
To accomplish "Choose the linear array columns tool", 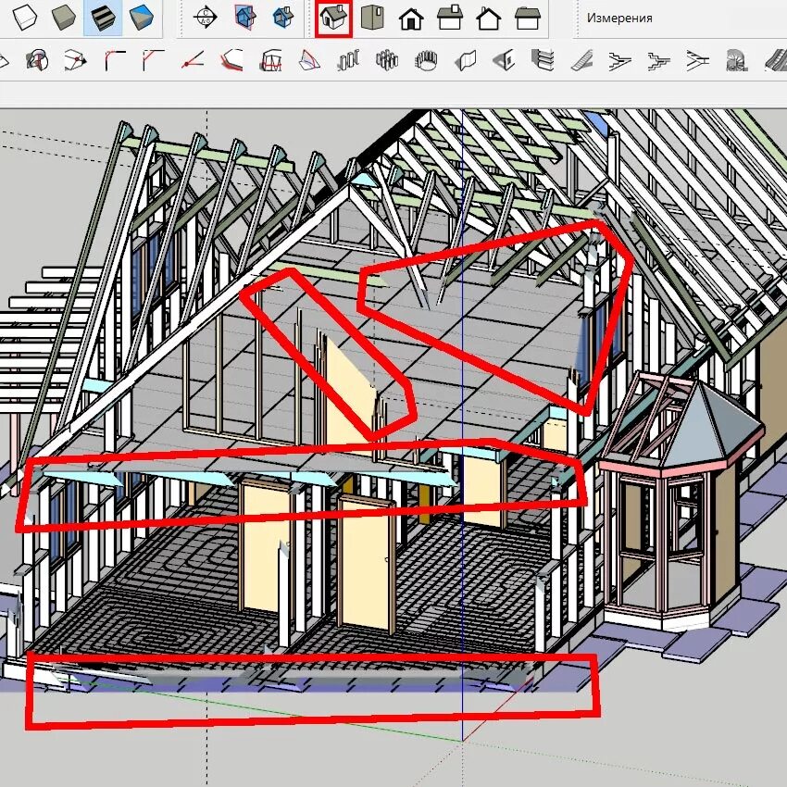I will coord(348,61).
